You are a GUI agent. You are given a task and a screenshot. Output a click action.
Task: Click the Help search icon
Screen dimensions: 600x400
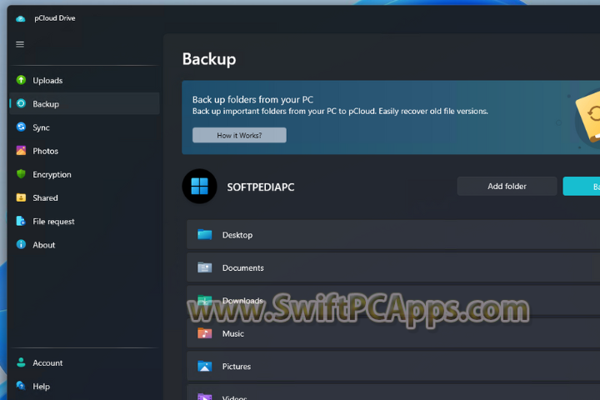(x=21, y=386)
